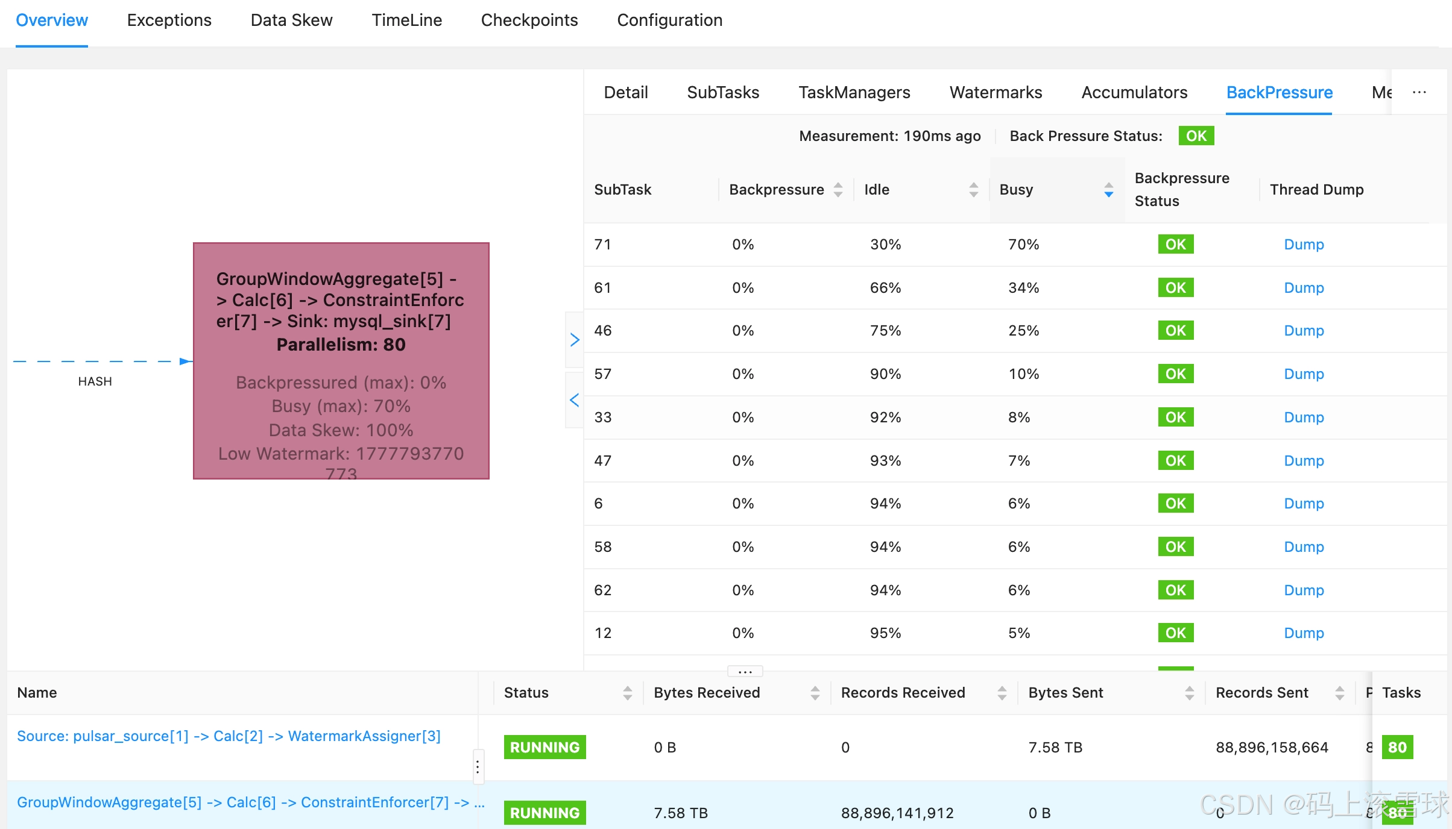
Task: Collapse panel with left chevron arrow
Action: 575,400
